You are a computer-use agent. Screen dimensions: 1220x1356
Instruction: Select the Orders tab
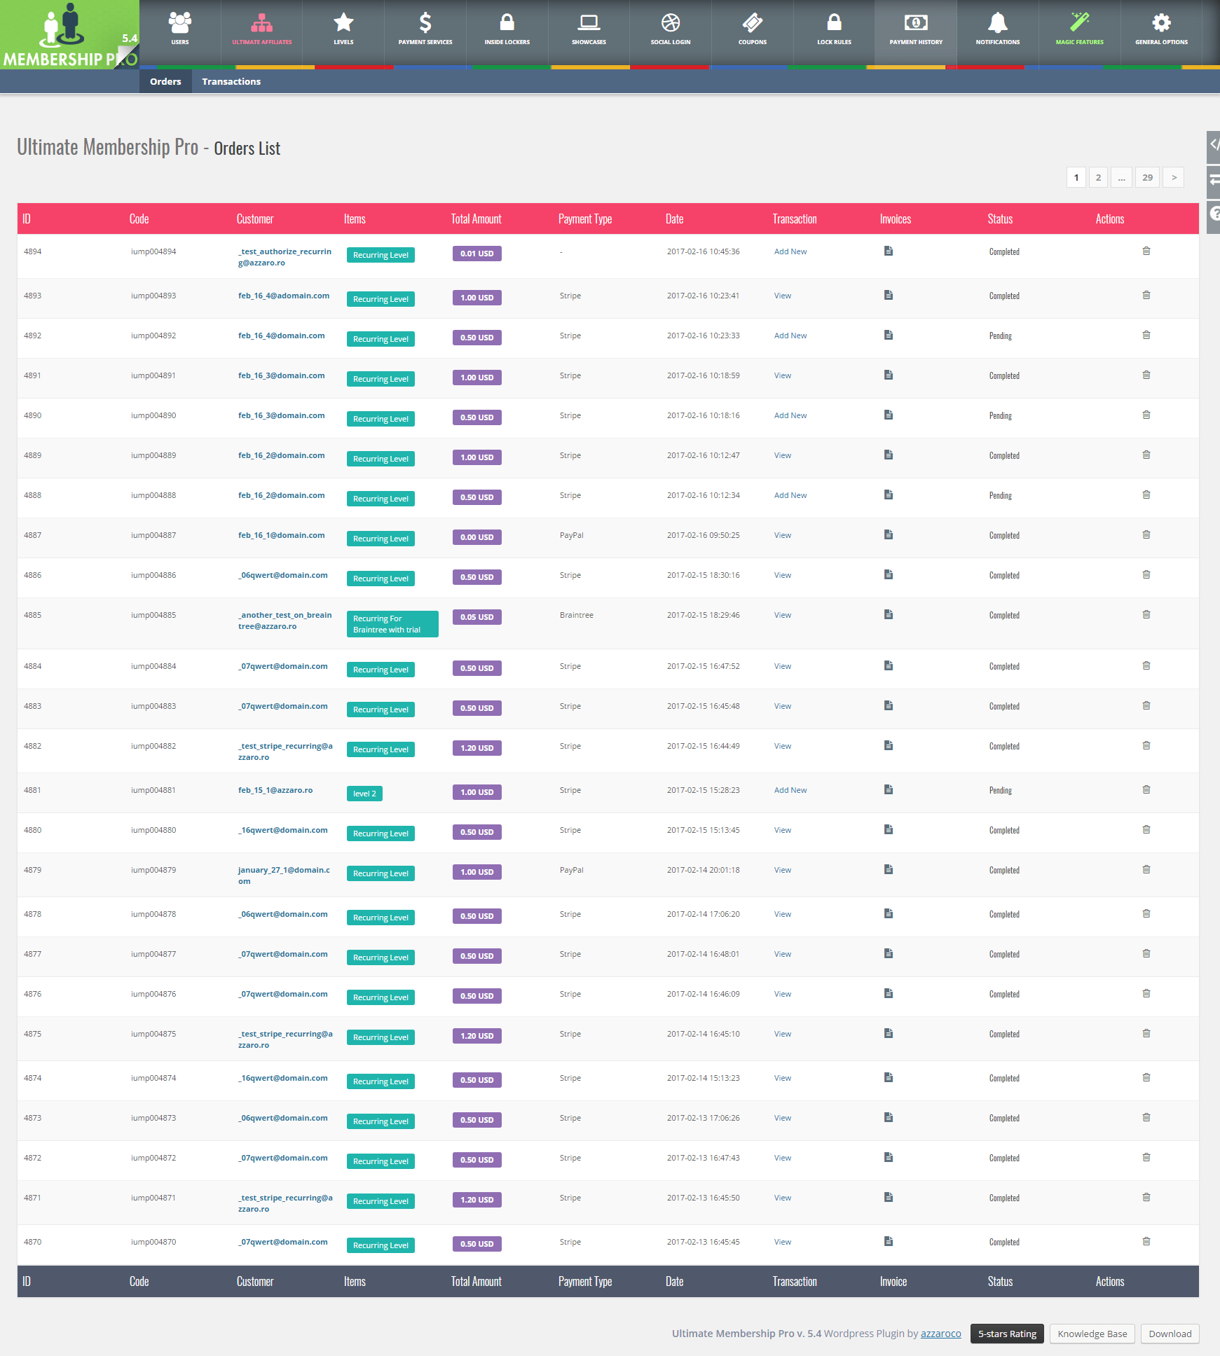165,82
